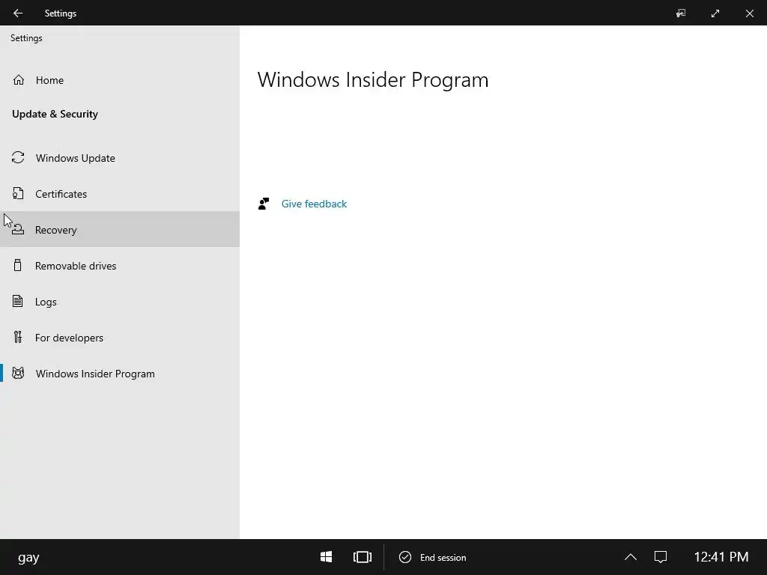Click the Certificates document icon
Viewport: 767px width, 575px height.
point(18,194)
